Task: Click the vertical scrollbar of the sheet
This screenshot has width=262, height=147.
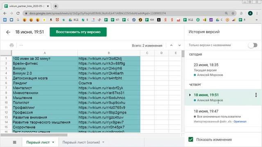Action: pyautogui.click(x=183, y=53)
